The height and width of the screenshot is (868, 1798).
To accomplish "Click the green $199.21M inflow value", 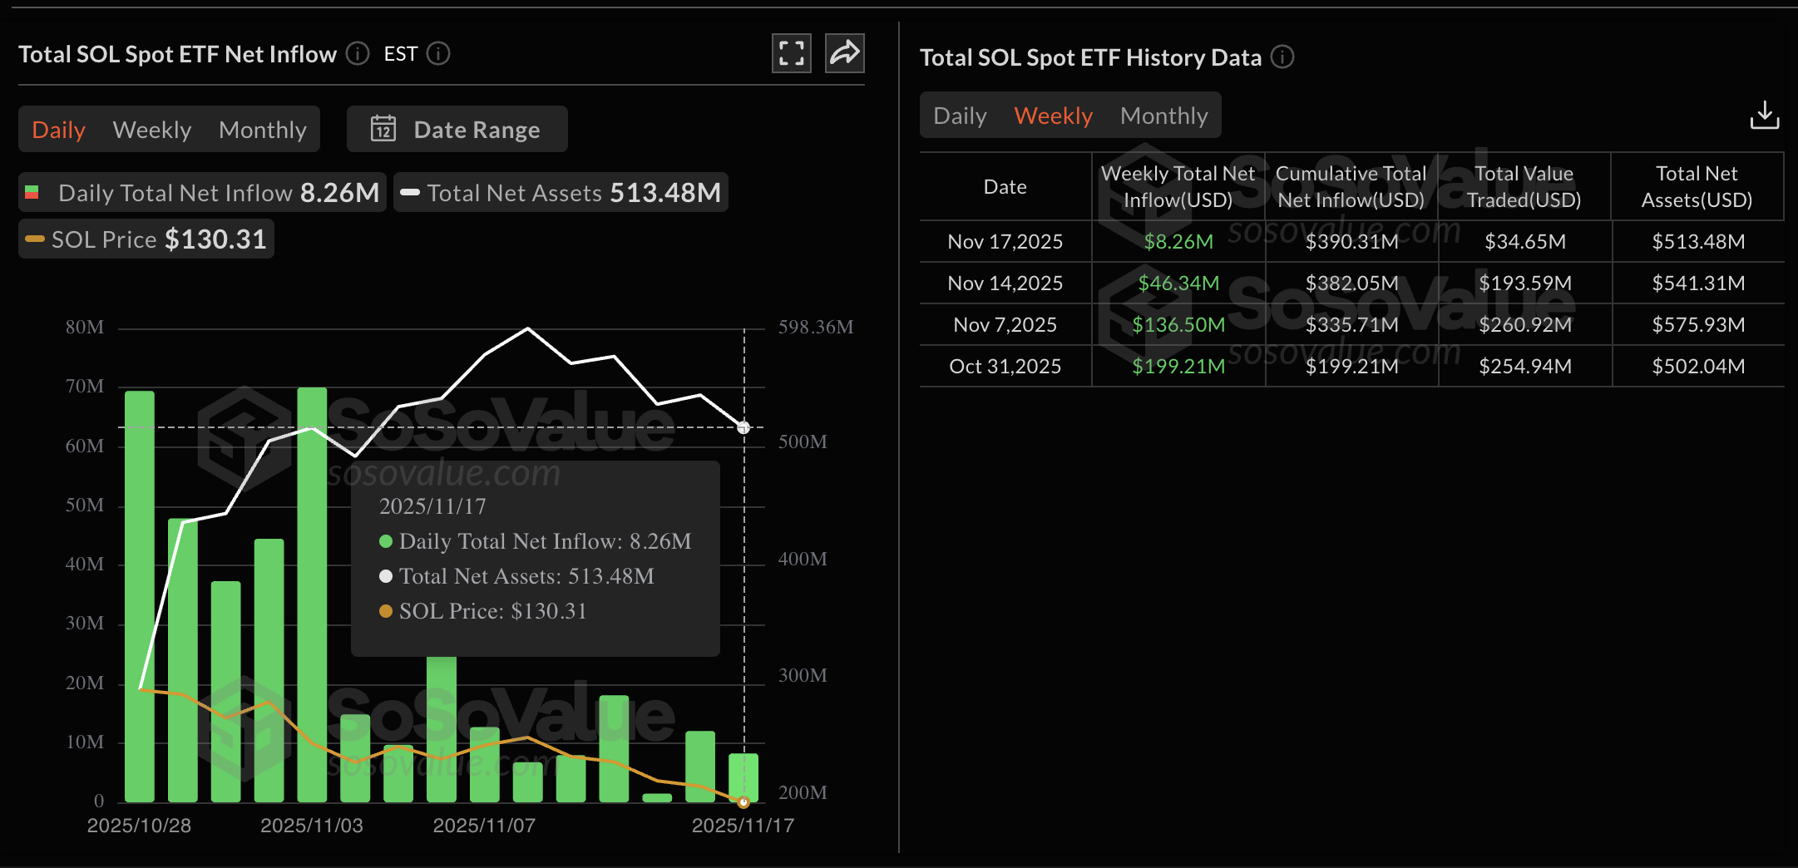I will [x=1178, y=366].
